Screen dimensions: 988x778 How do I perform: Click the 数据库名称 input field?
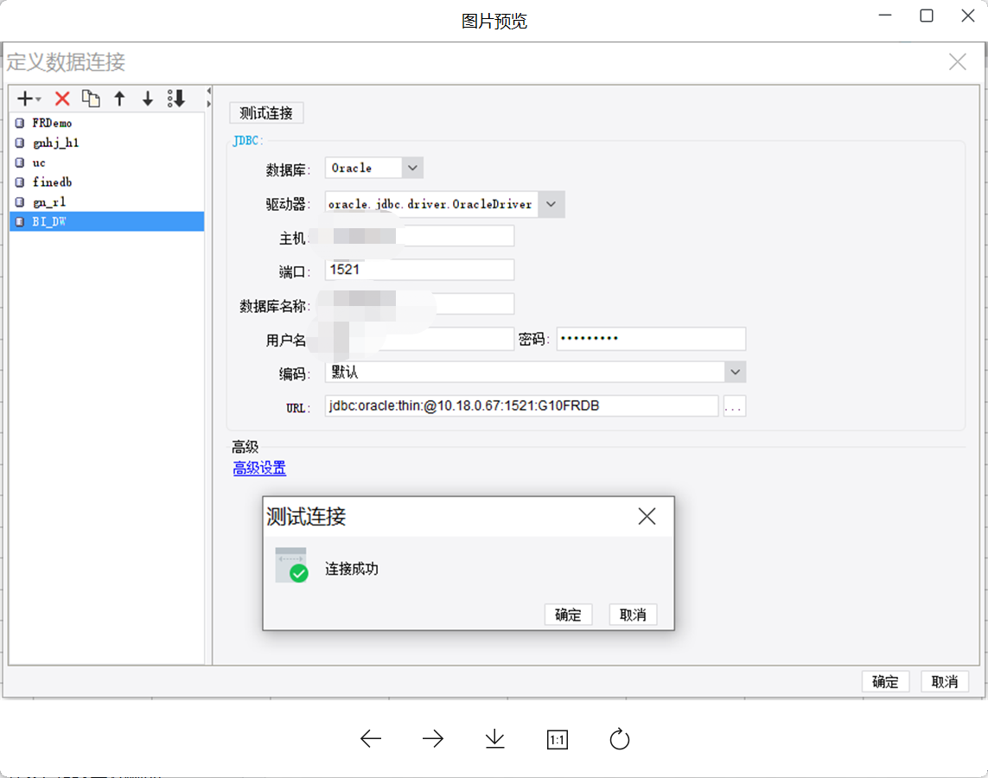tap(419, 303)
